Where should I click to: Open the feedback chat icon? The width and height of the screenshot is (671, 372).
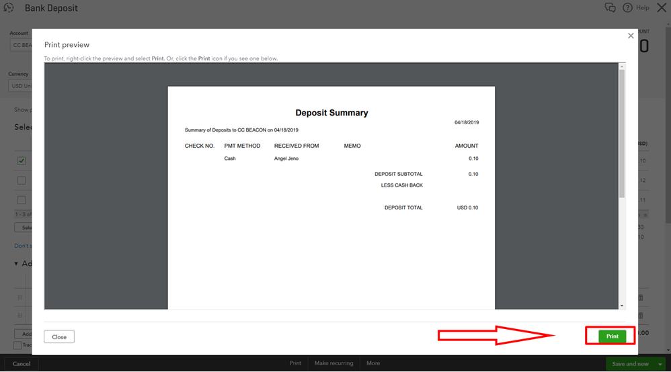click(610, 7)
